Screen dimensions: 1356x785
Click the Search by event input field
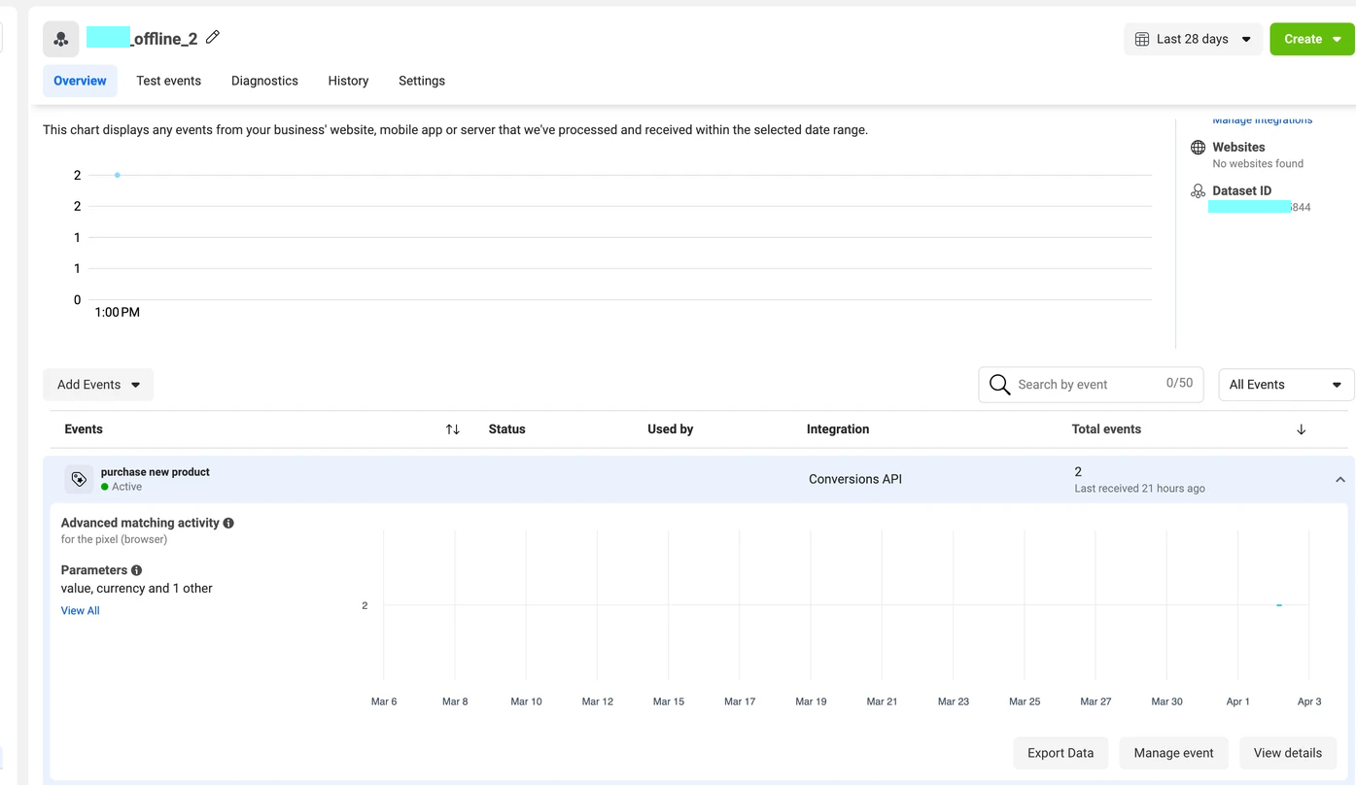coord(1089,385)
